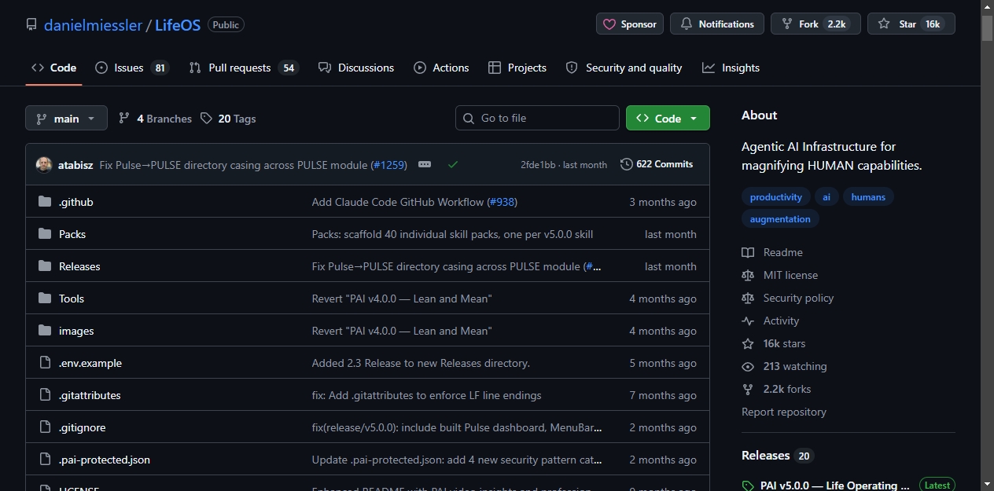This screenshot has width=994, height=491.
Task: Open the .gitignore file
Action: coord(82,427)
